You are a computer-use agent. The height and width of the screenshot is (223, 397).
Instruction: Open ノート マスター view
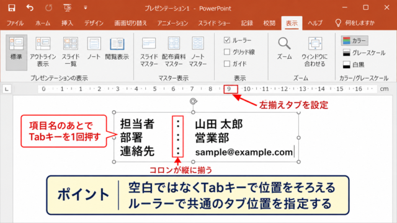(198, 52)
